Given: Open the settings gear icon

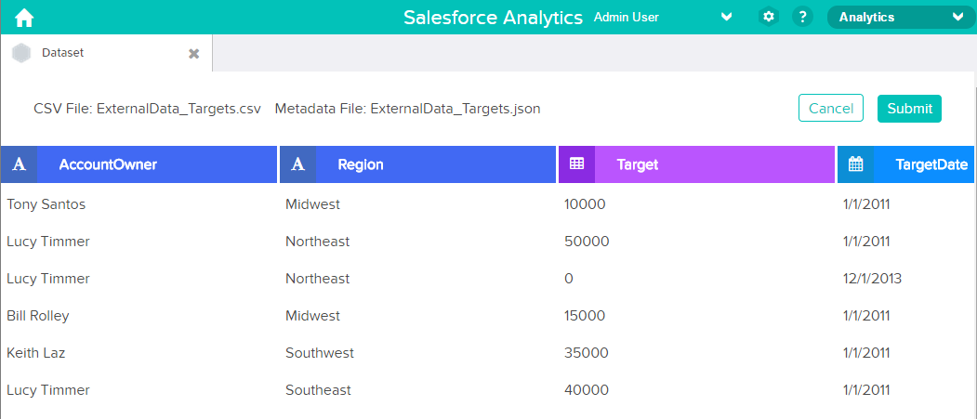Looking at the screenshot, I should 769,17.
